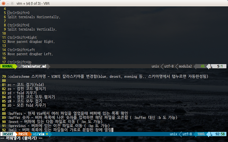Click the 'zM - 코드 모두 접기' line
This screenshot has width=228, height=142.
(25, 101)
